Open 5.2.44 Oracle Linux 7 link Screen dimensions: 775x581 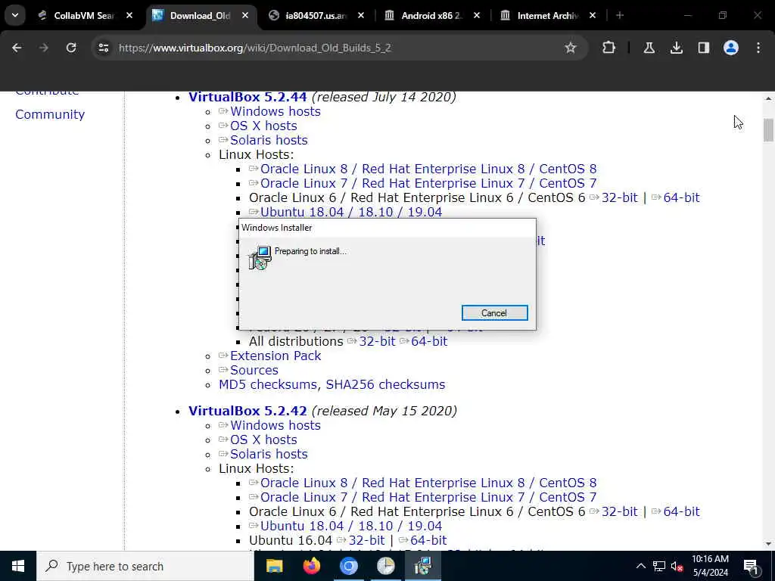tap(428, 183)
